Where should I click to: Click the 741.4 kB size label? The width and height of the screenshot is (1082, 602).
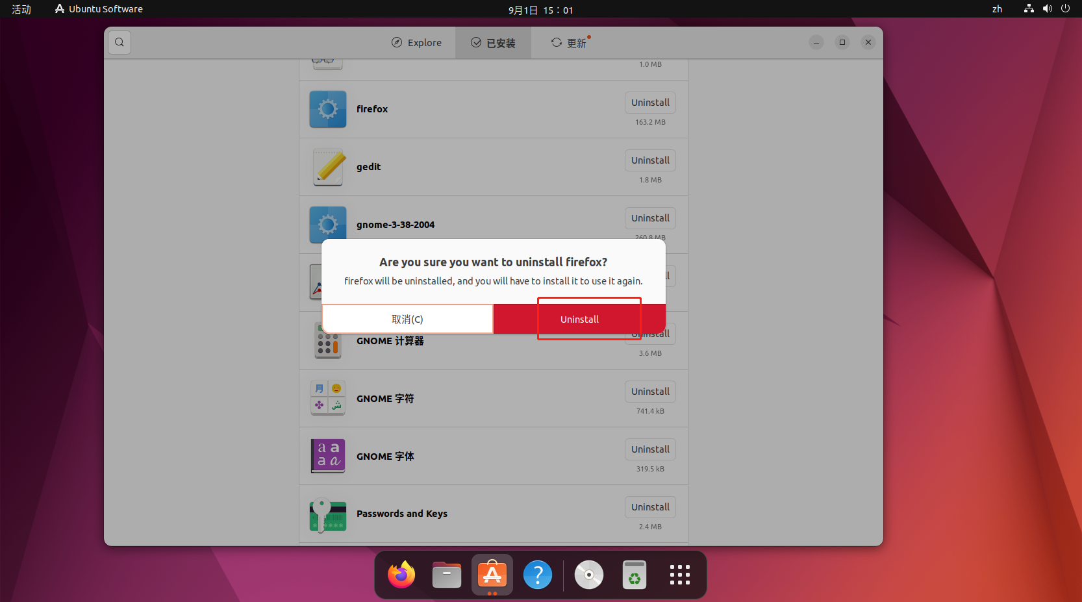point(650,411)
